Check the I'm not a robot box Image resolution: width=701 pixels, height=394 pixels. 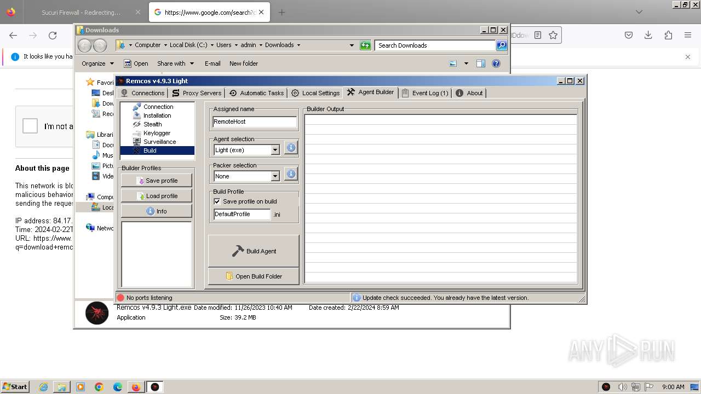coord(30,126)
